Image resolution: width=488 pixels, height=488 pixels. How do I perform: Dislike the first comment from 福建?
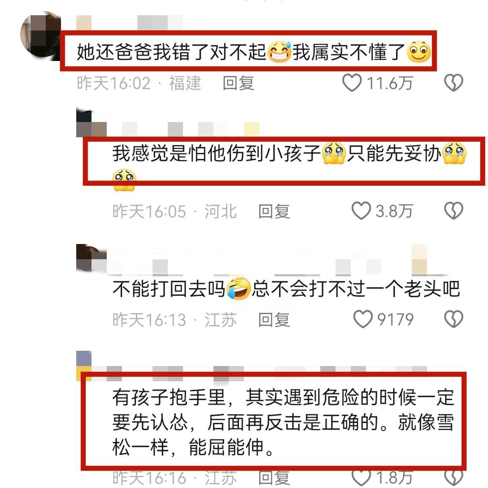[453, 83]
